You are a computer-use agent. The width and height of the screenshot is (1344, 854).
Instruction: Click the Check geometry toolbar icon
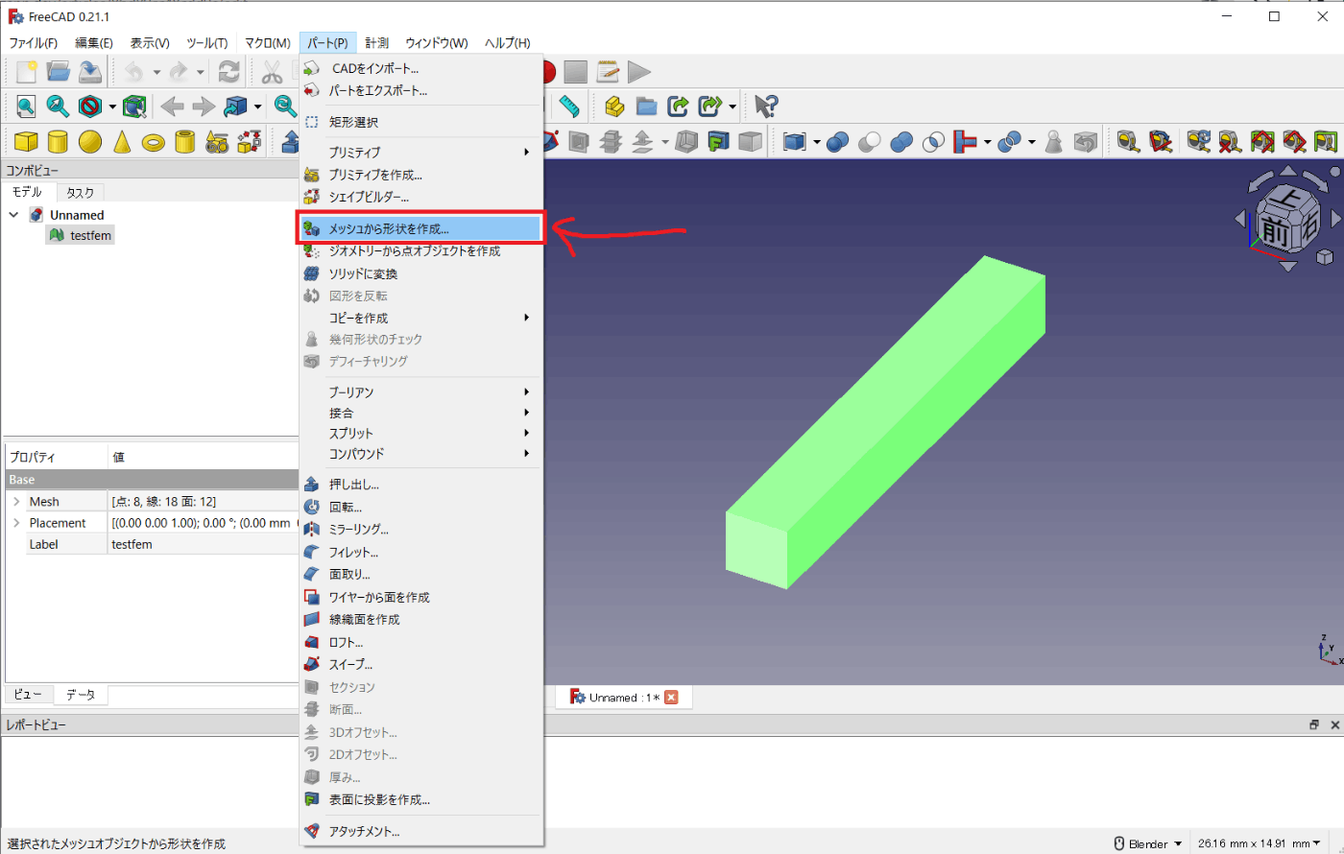point(1054,142)
